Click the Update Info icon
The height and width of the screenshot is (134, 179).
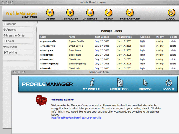pyautogui.click(x=119, y=83)
